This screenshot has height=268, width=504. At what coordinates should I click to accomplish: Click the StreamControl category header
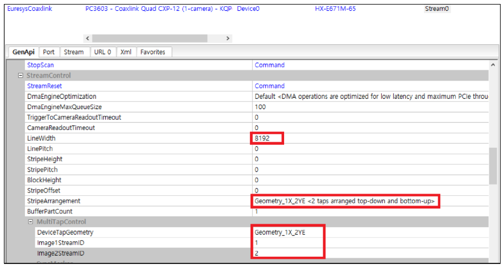coord(48,76)
